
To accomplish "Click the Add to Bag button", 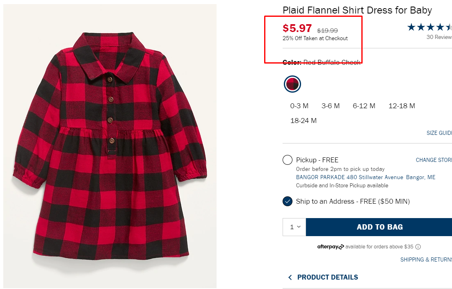I will pos(379,227).
